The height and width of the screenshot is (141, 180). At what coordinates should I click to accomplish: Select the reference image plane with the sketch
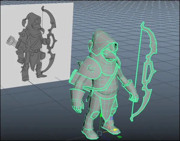point(37,46)
